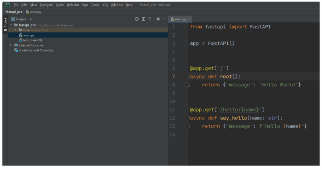
Task: Open the Refactor menu
Action: tap(73, 5)
